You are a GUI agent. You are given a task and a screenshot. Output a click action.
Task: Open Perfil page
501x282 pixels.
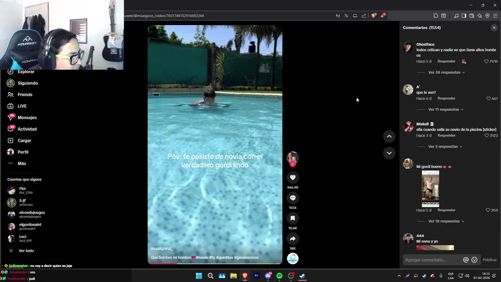pos(18,152)
